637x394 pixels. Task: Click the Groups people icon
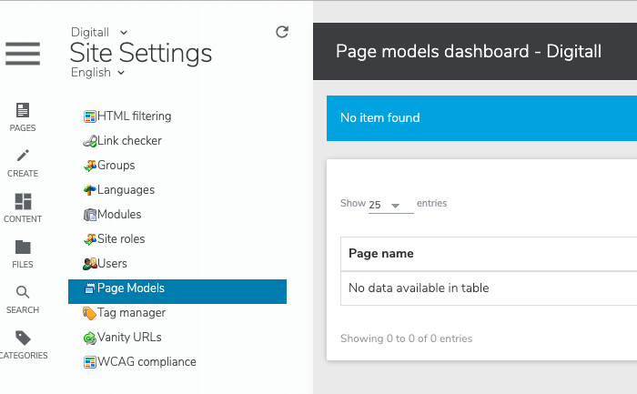tap(90, 166)
